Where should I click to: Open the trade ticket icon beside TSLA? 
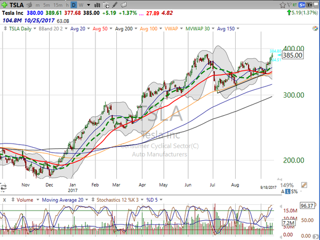[29, 5]
